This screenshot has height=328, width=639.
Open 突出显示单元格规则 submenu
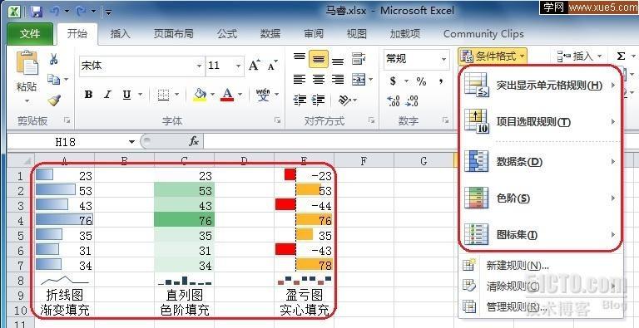(541, 86)
